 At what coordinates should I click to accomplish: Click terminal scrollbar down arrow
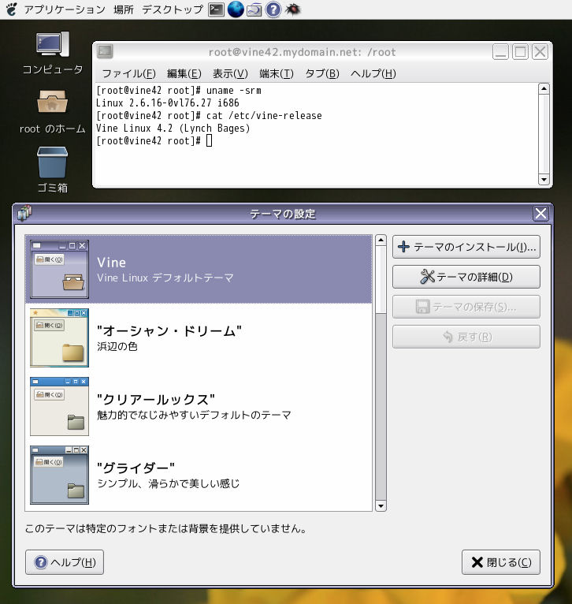(x=544, y=180)
